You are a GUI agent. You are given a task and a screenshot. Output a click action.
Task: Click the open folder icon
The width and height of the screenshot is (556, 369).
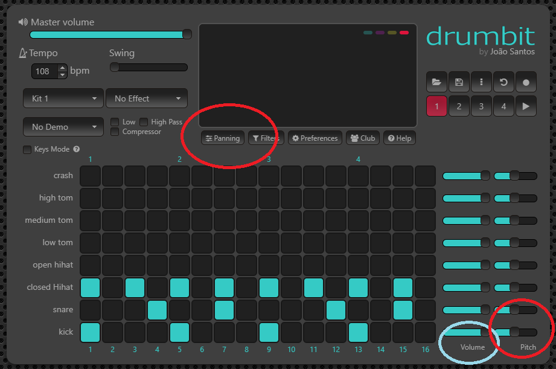(436, 82)
